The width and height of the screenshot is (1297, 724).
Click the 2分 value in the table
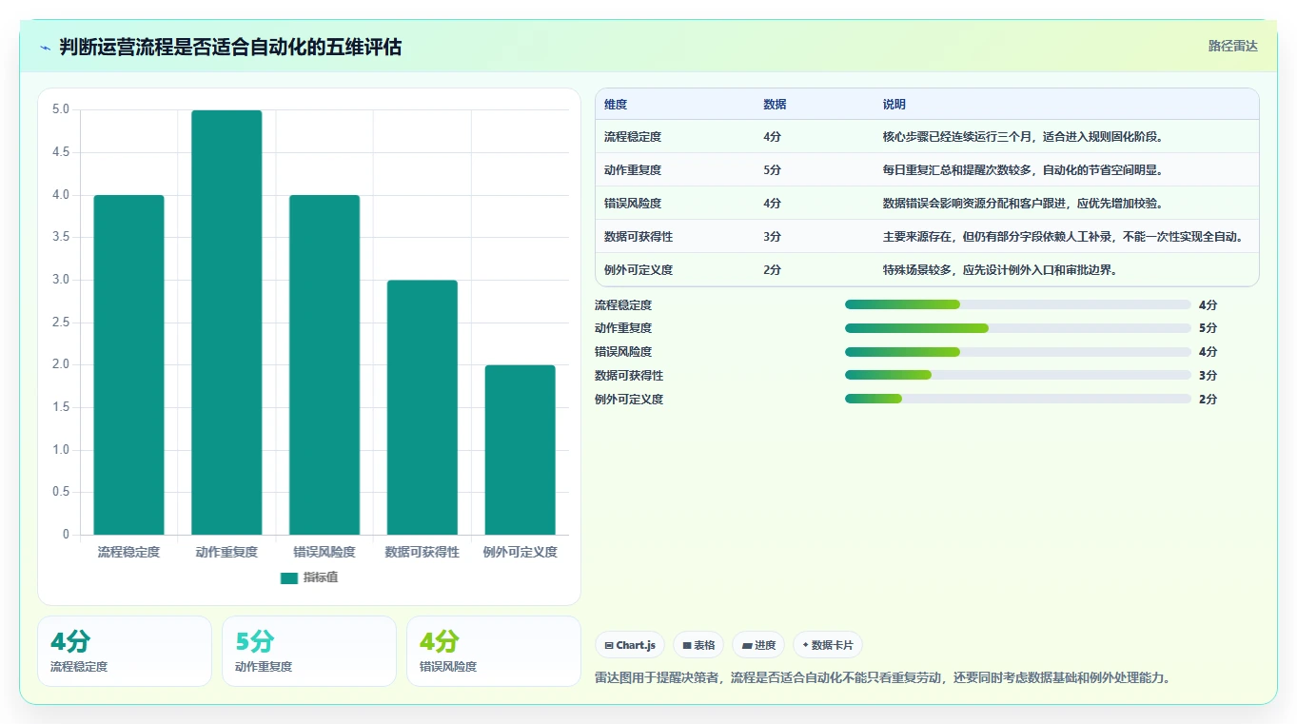pos(772,270)
